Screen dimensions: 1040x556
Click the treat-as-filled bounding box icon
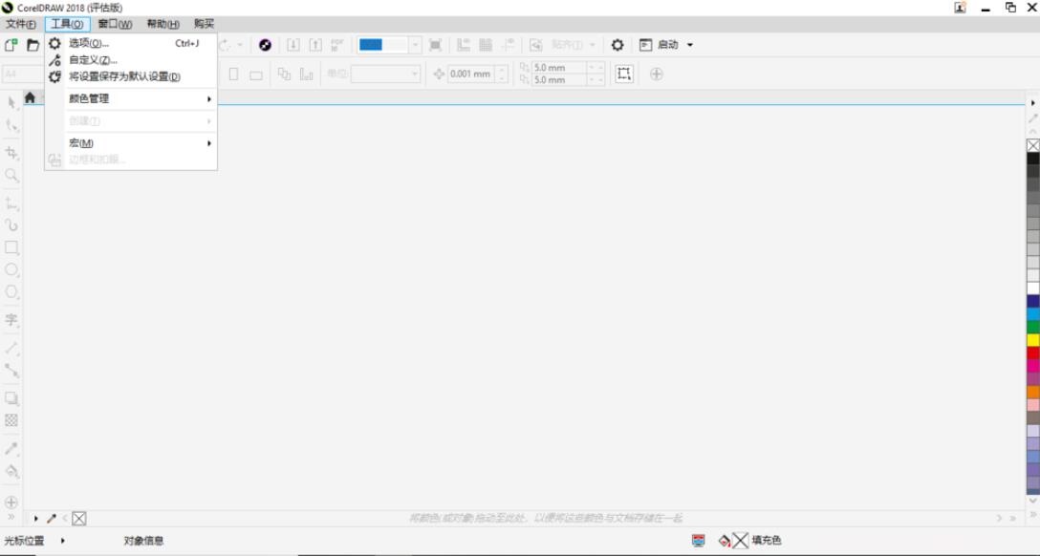point(624,74)
